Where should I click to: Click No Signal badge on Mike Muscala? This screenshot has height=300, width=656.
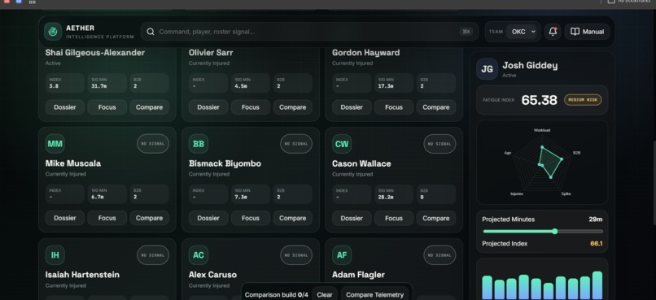[x=153, y=144]
